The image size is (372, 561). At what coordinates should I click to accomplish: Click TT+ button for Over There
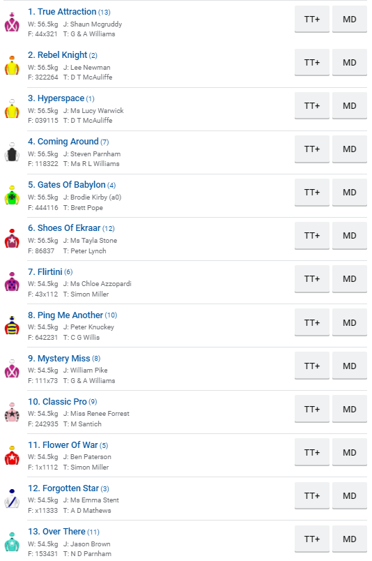tap(312, 539)
